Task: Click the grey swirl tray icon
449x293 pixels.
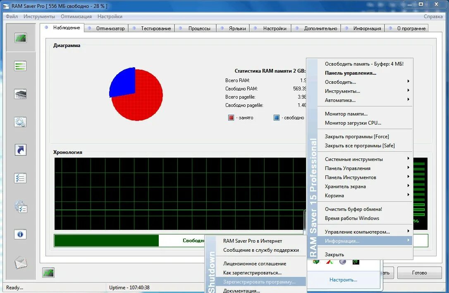Action: pos(342,262)
